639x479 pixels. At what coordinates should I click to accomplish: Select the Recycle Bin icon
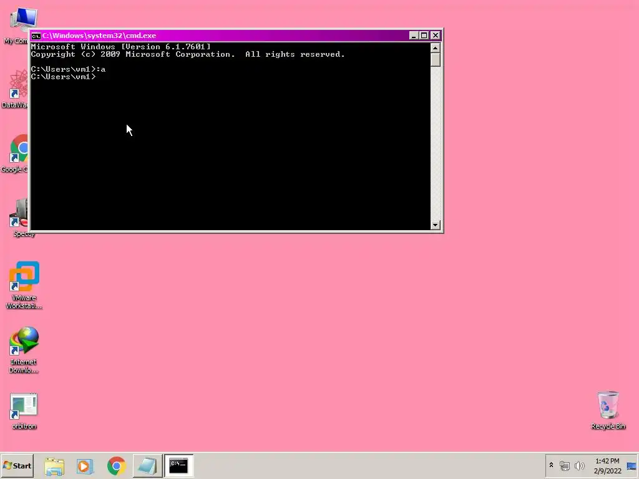click(608, 410)
